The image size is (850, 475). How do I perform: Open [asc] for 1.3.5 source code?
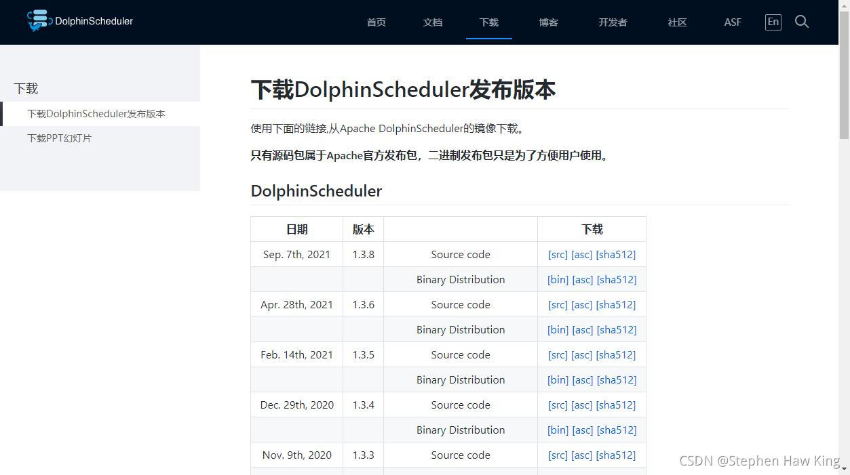[x=582, y=355]
